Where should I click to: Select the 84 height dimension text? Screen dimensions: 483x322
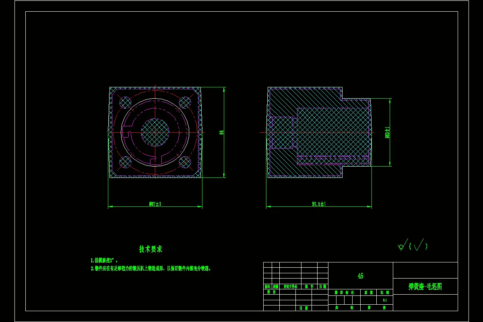pyautogui.click(x=221, y=132)
